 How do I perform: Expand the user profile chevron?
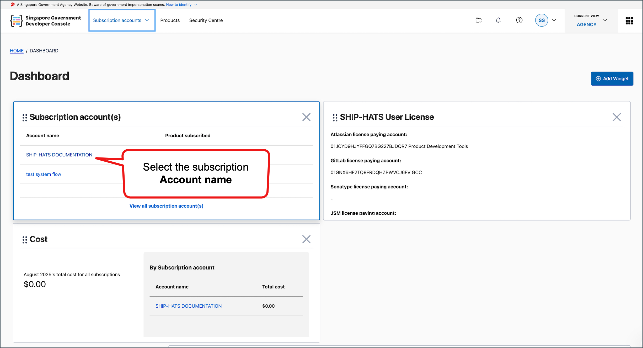(x=554, y=20)
